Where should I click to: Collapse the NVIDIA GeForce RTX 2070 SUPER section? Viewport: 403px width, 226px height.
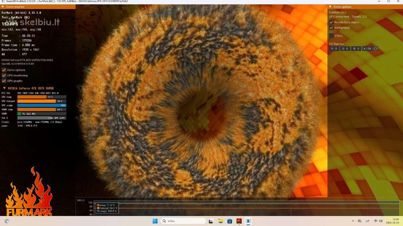coord(4,88)
